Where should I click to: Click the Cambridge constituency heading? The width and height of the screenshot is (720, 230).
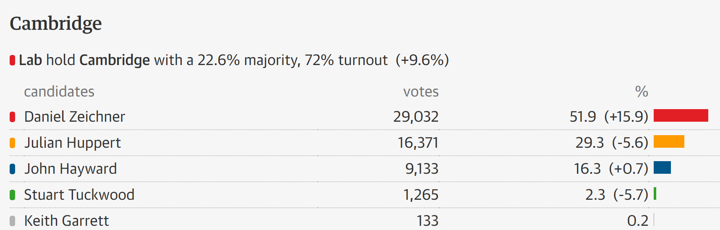pos(56,24)
